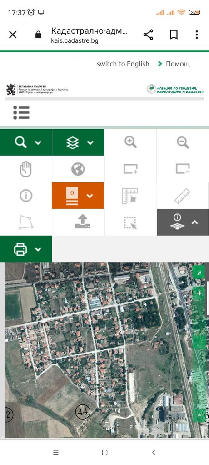Activate the ruler distance measure tool
The image size is (209, 465).
[x=183, y=196]
